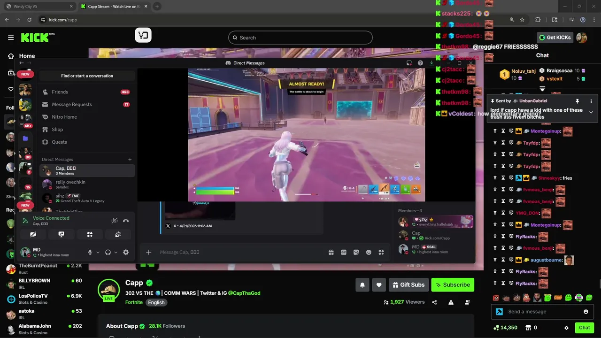
Task: Open Friends in Discord
Action: (87, 92)
